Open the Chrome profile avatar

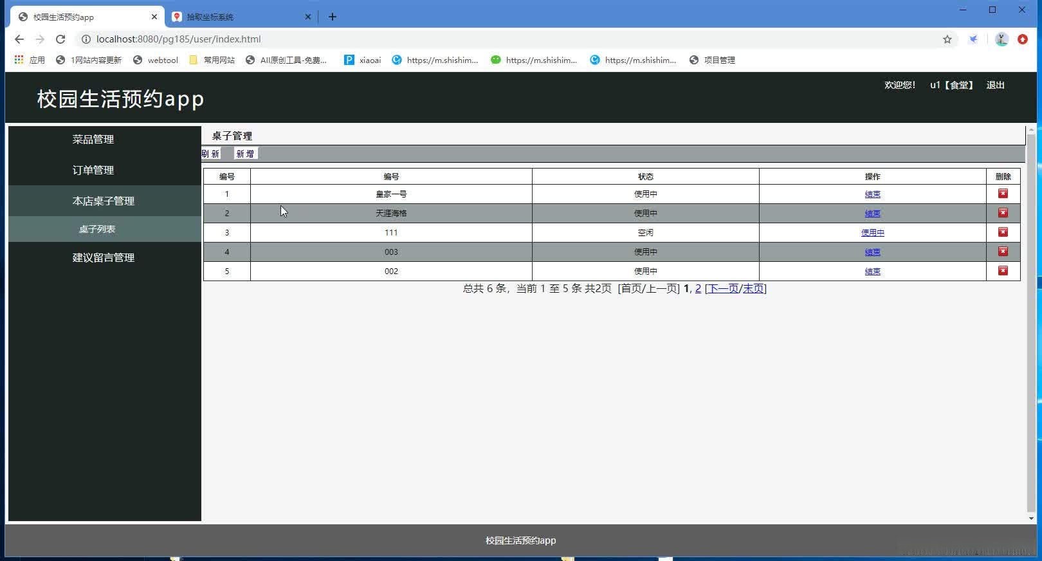1001,39
